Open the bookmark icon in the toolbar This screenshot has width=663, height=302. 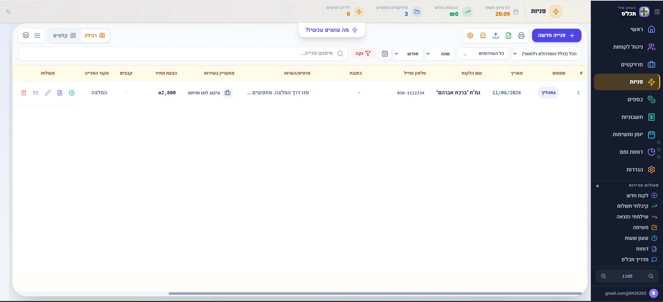pos(483,36)
